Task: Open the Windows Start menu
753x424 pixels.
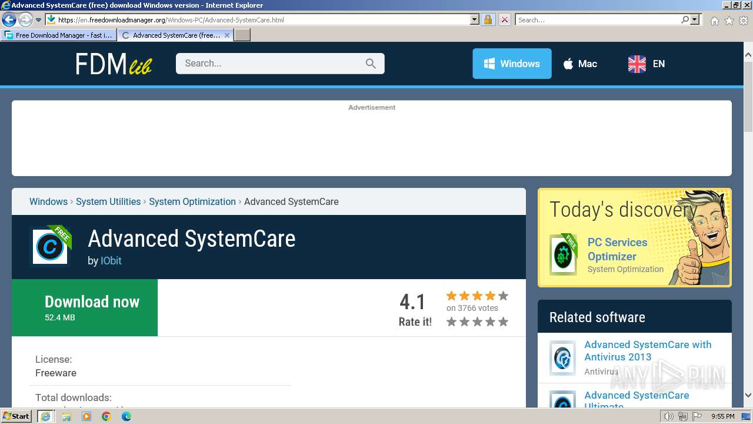Action: 16,416
